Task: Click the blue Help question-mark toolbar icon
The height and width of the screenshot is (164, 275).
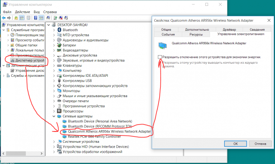Action: [36, 18]
